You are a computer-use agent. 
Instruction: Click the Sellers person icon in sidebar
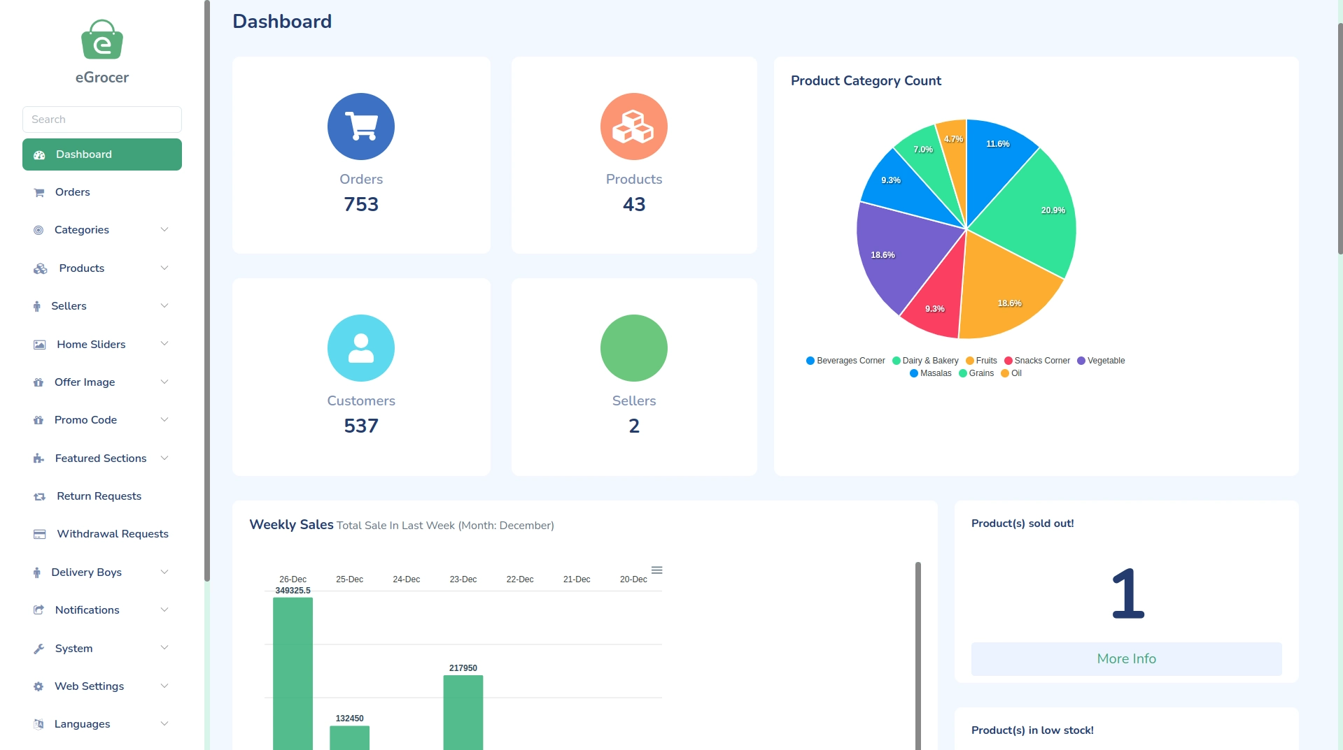(x=37, y=306)
